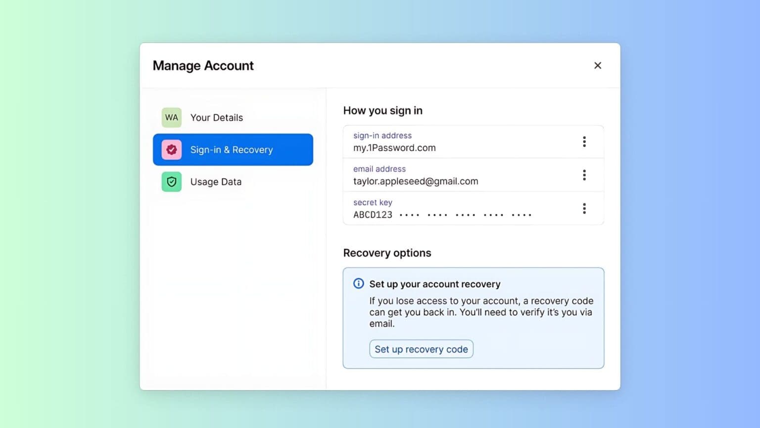Expand the email address three-dot menu
760x428 pixels.
[584, 175]
